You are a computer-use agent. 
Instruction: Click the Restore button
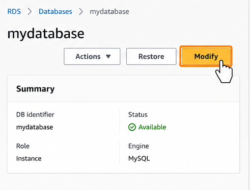click(x=151, y=57)
